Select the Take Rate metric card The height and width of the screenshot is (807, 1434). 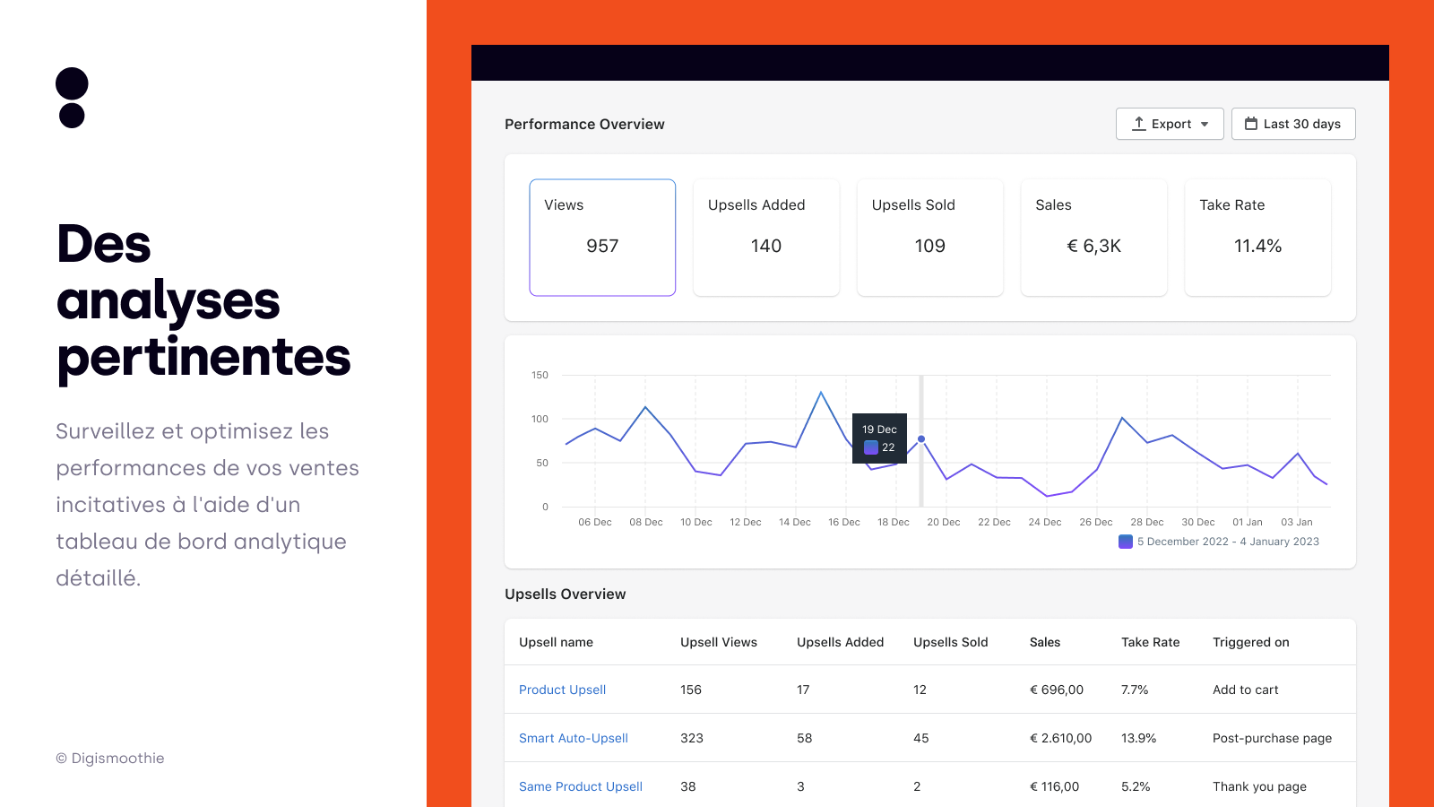(x=1258, y=238)
